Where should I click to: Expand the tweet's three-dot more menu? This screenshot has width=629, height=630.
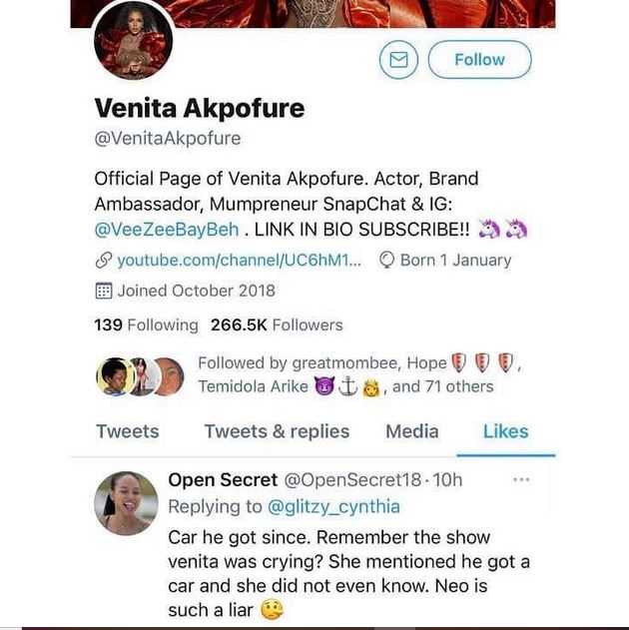point(521,479)
